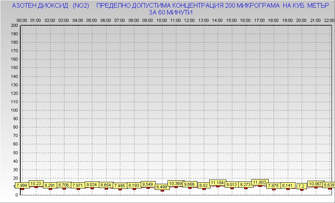Click the 10.067 data label
This screenshot has width=335, height=203.
point(316,184)
